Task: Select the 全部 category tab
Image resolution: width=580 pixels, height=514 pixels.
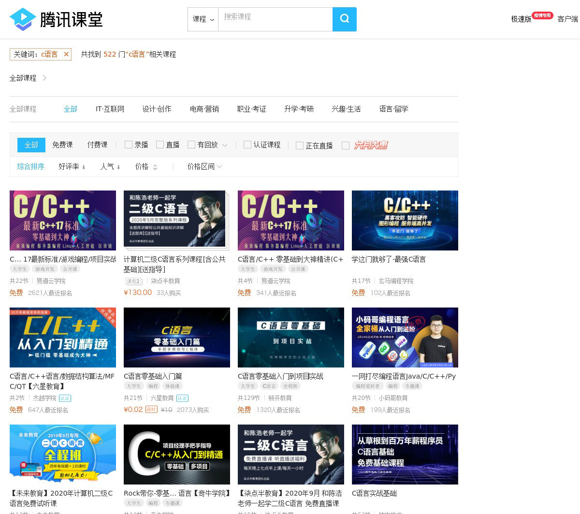Action: [x=71, y=109]
